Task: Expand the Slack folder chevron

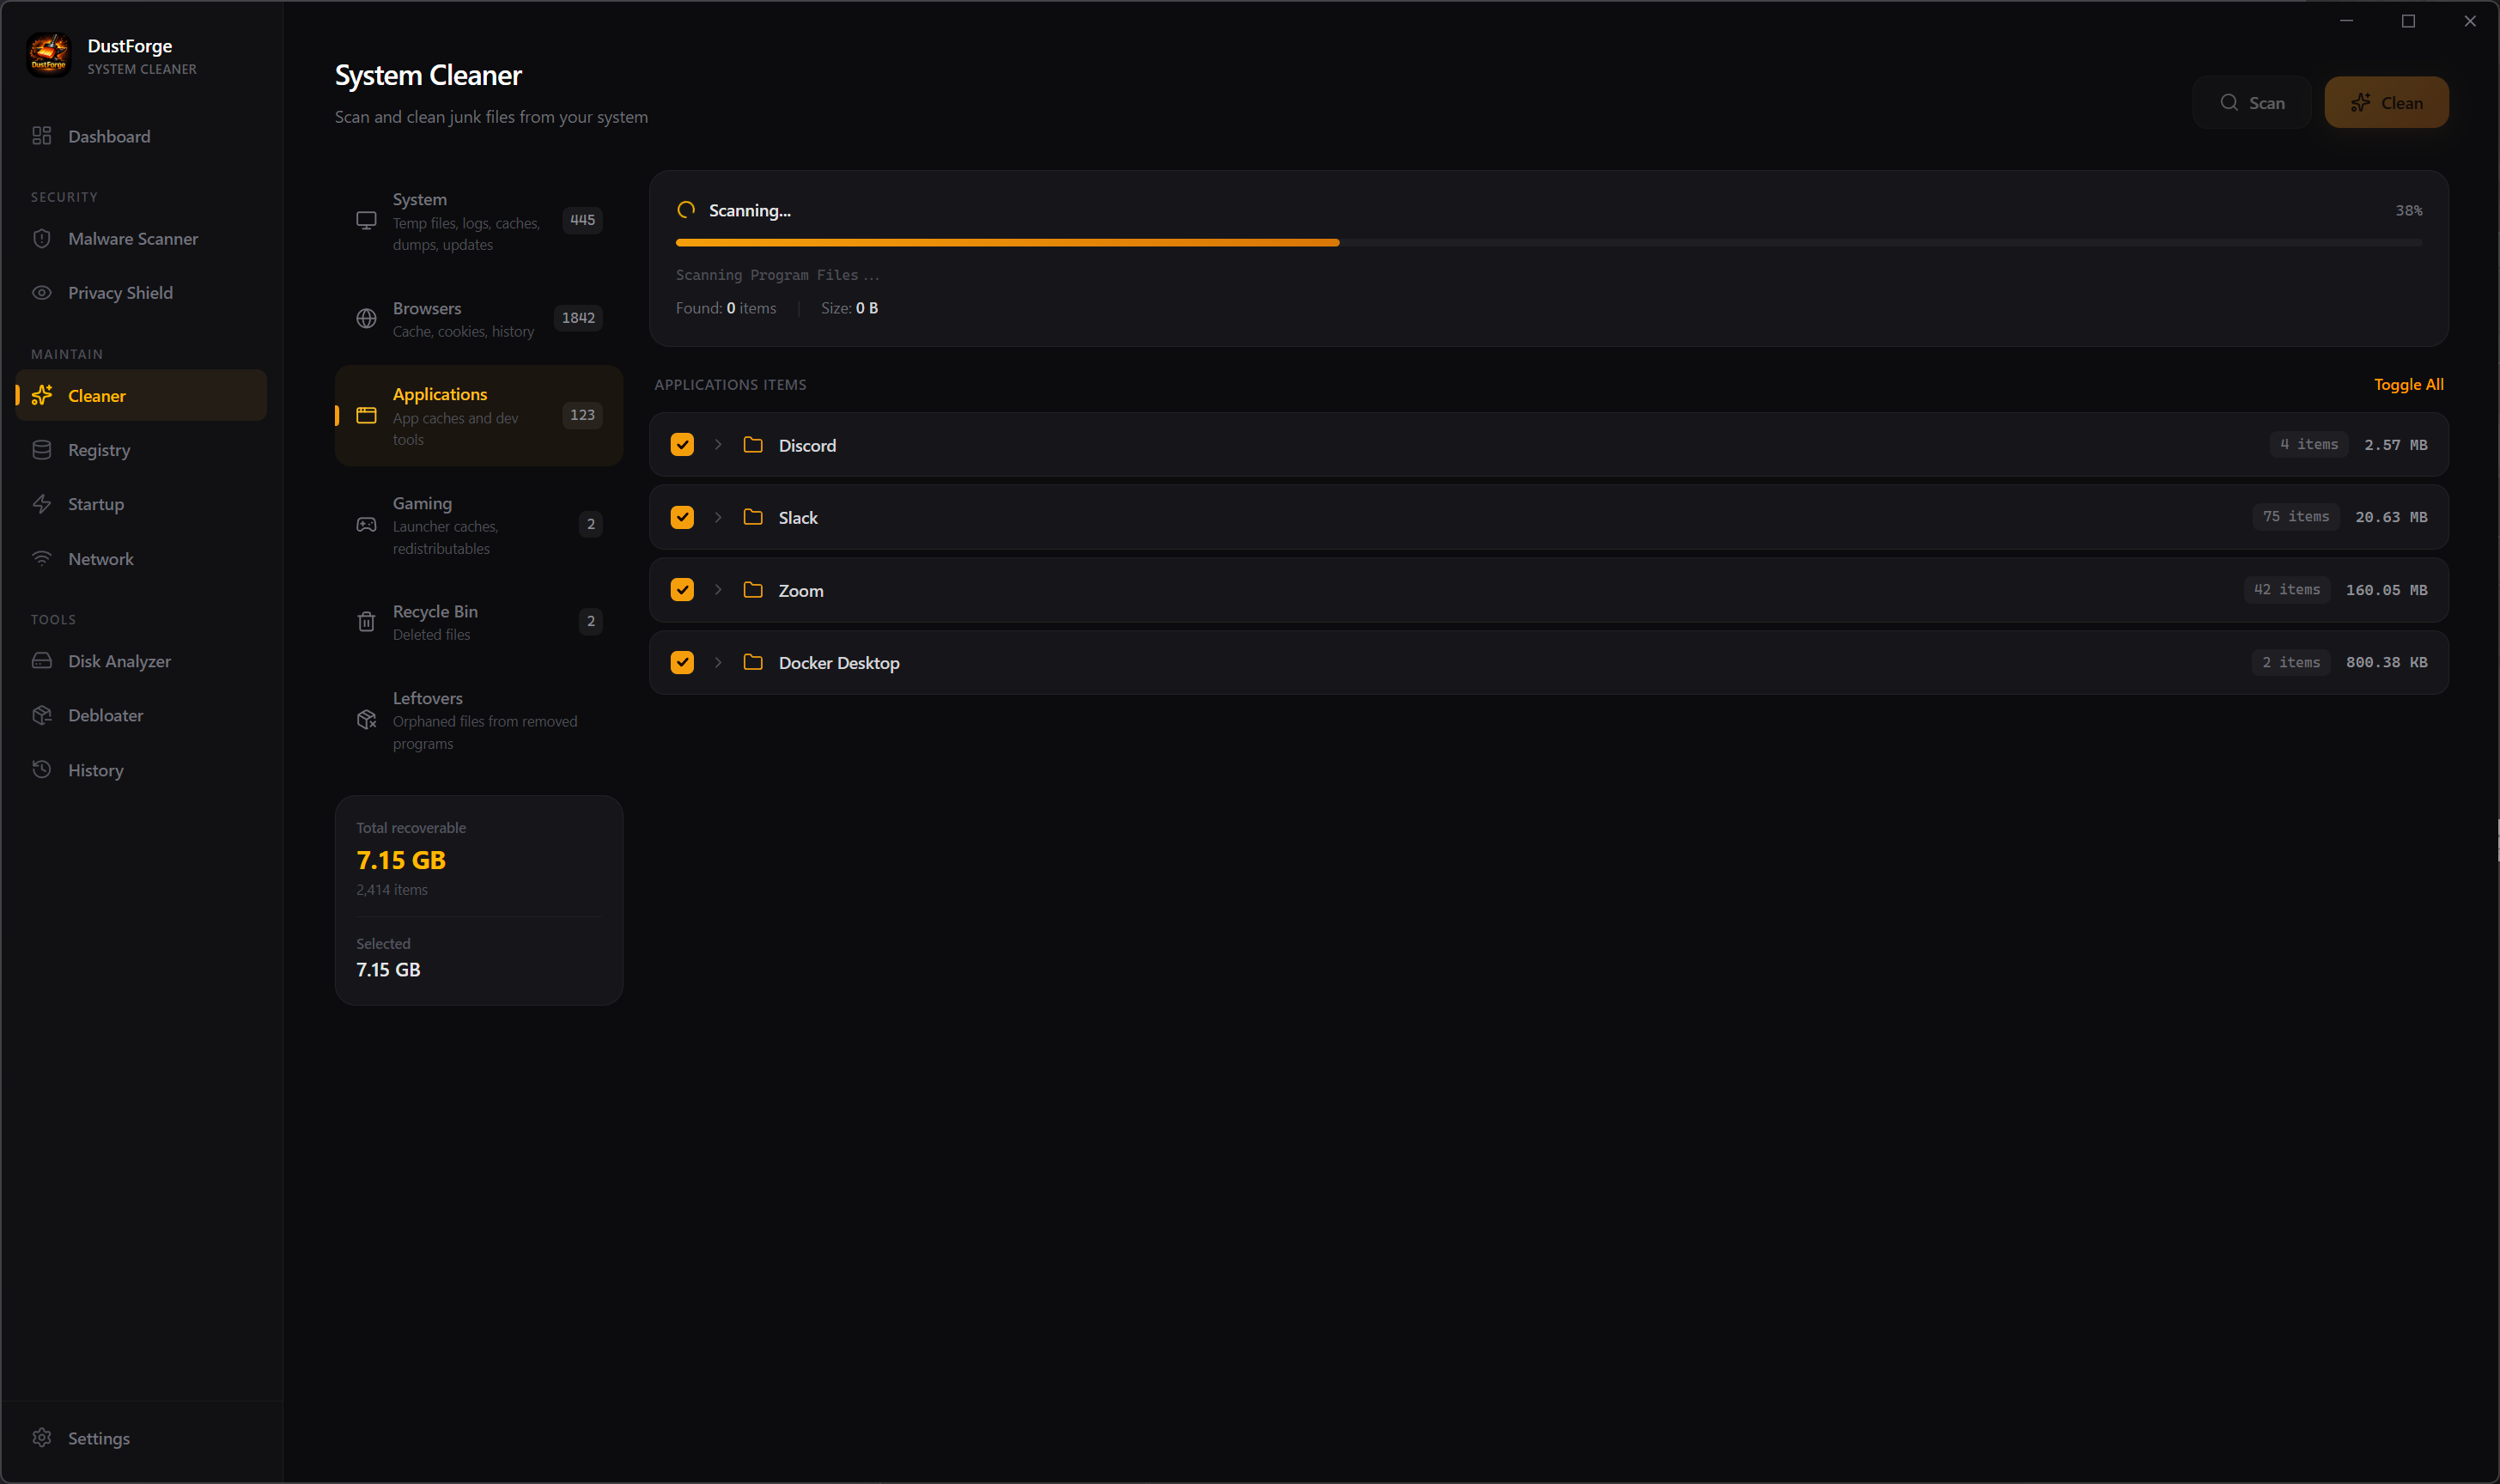Action: tap(718, 517)
